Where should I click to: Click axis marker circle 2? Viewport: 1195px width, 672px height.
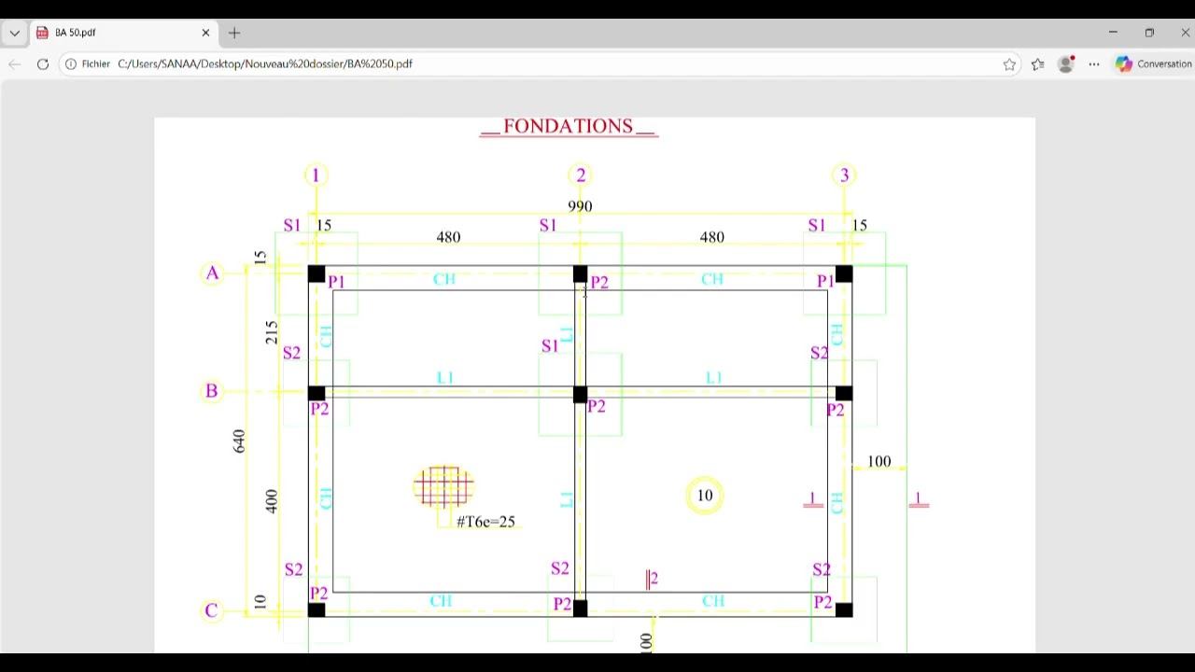(x=581, y=175)
